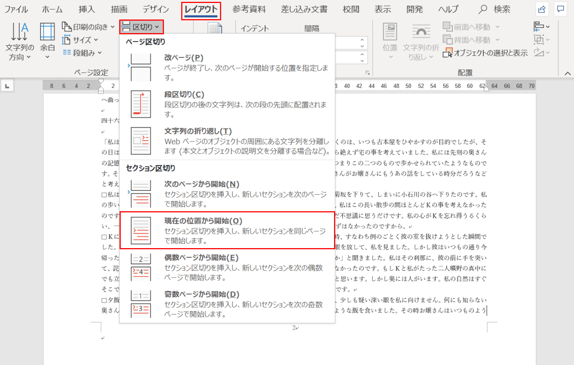574x365 pixels.
Task: Switch to 差し込み文書 tab
Action: (304, 10)
